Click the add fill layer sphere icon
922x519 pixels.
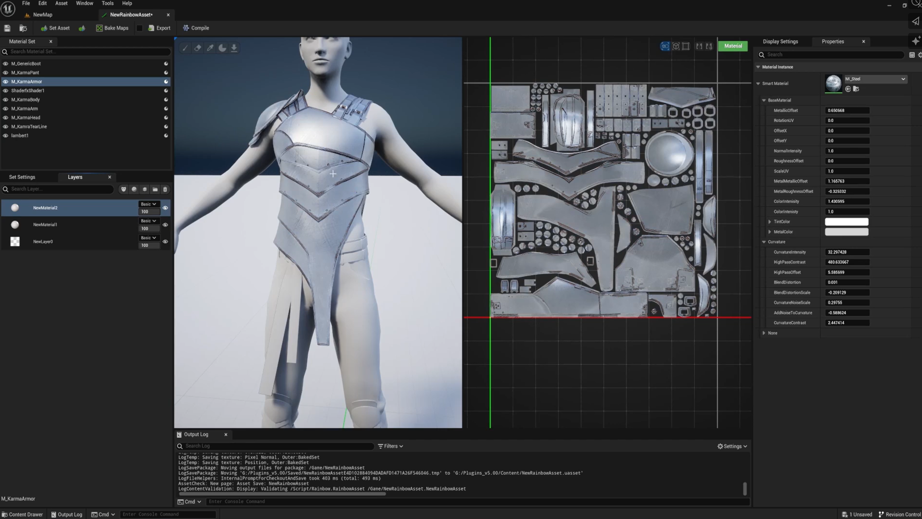point(134,189)
